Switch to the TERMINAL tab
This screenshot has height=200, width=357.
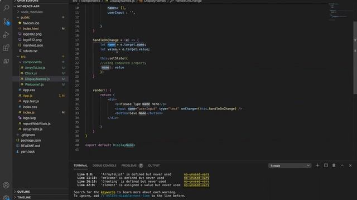click(80, 166)
